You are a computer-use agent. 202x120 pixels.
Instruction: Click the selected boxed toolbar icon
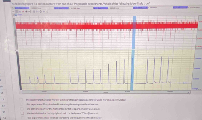[17, 11]
